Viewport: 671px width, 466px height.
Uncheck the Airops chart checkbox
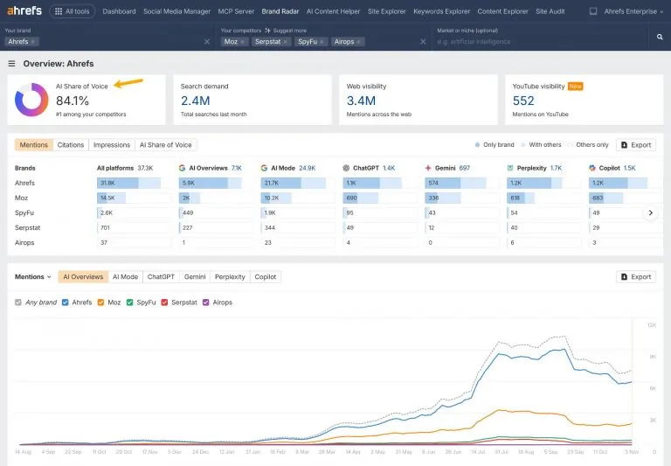point(206,303)
